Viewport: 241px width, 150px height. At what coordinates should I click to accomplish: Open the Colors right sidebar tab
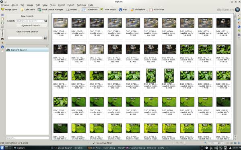coord(239,23)
